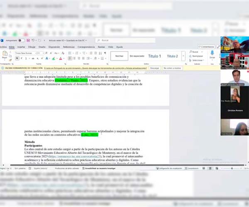Click the Bullets list icon
Image resolution: width=249 pixels, height=207 pixels.
tap(70, 53)
